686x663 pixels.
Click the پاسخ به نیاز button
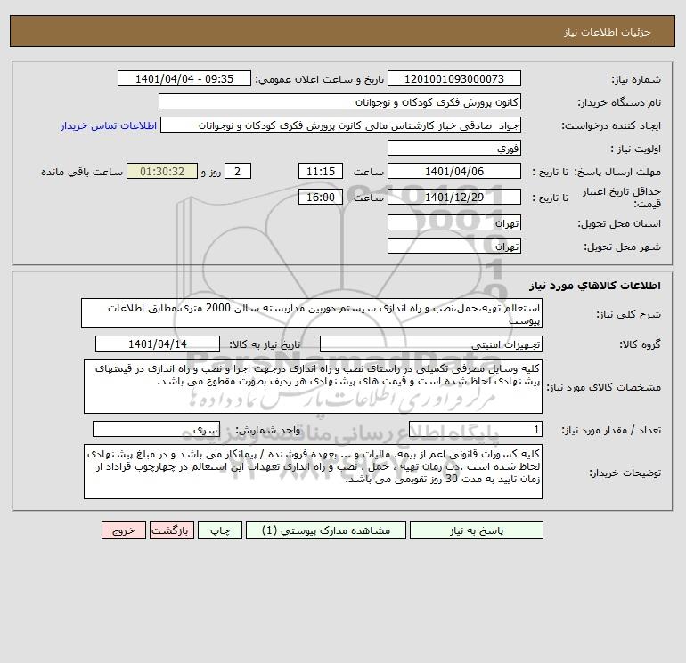point(477,530)
